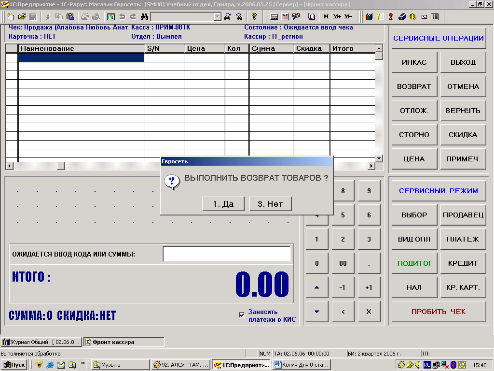Click the code or sum input field
This screenshot has width=494, height=371.
[227, 254]
